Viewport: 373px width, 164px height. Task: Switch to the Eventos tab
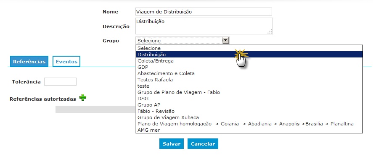[x=66, y=62]
